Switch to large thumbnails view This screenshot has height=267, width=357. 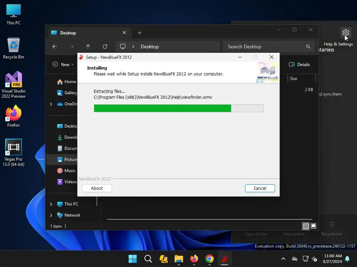tap(313, 226)
